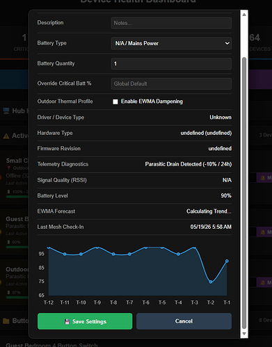This screenshot has height=347, width=272.
Task: Enable the EWMA Dampening checkbox
Action: [115, 102]
